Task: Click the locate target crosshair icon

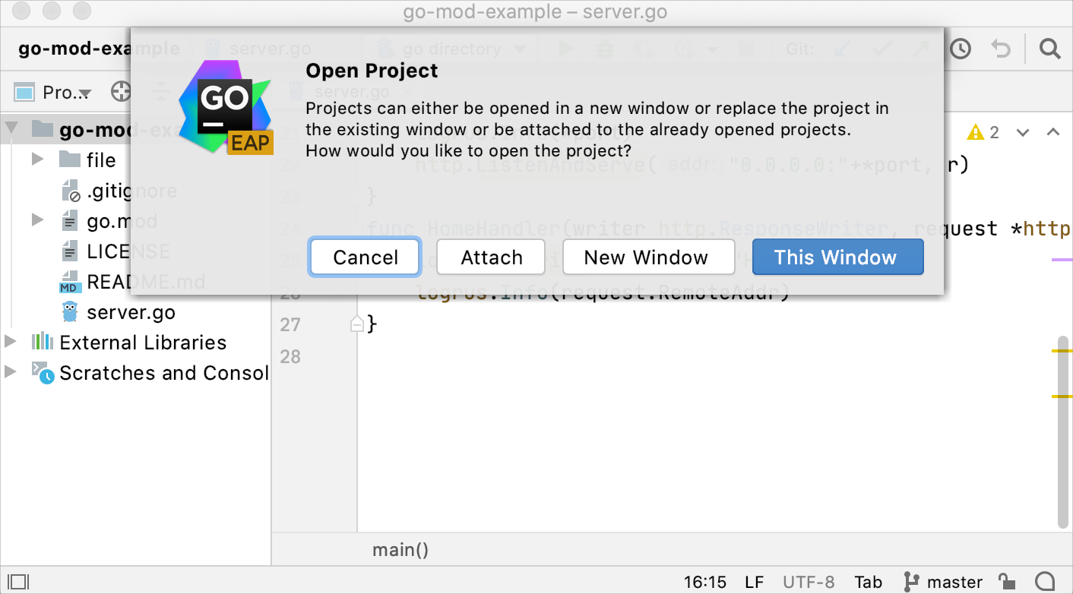Action: click(121, 92)
